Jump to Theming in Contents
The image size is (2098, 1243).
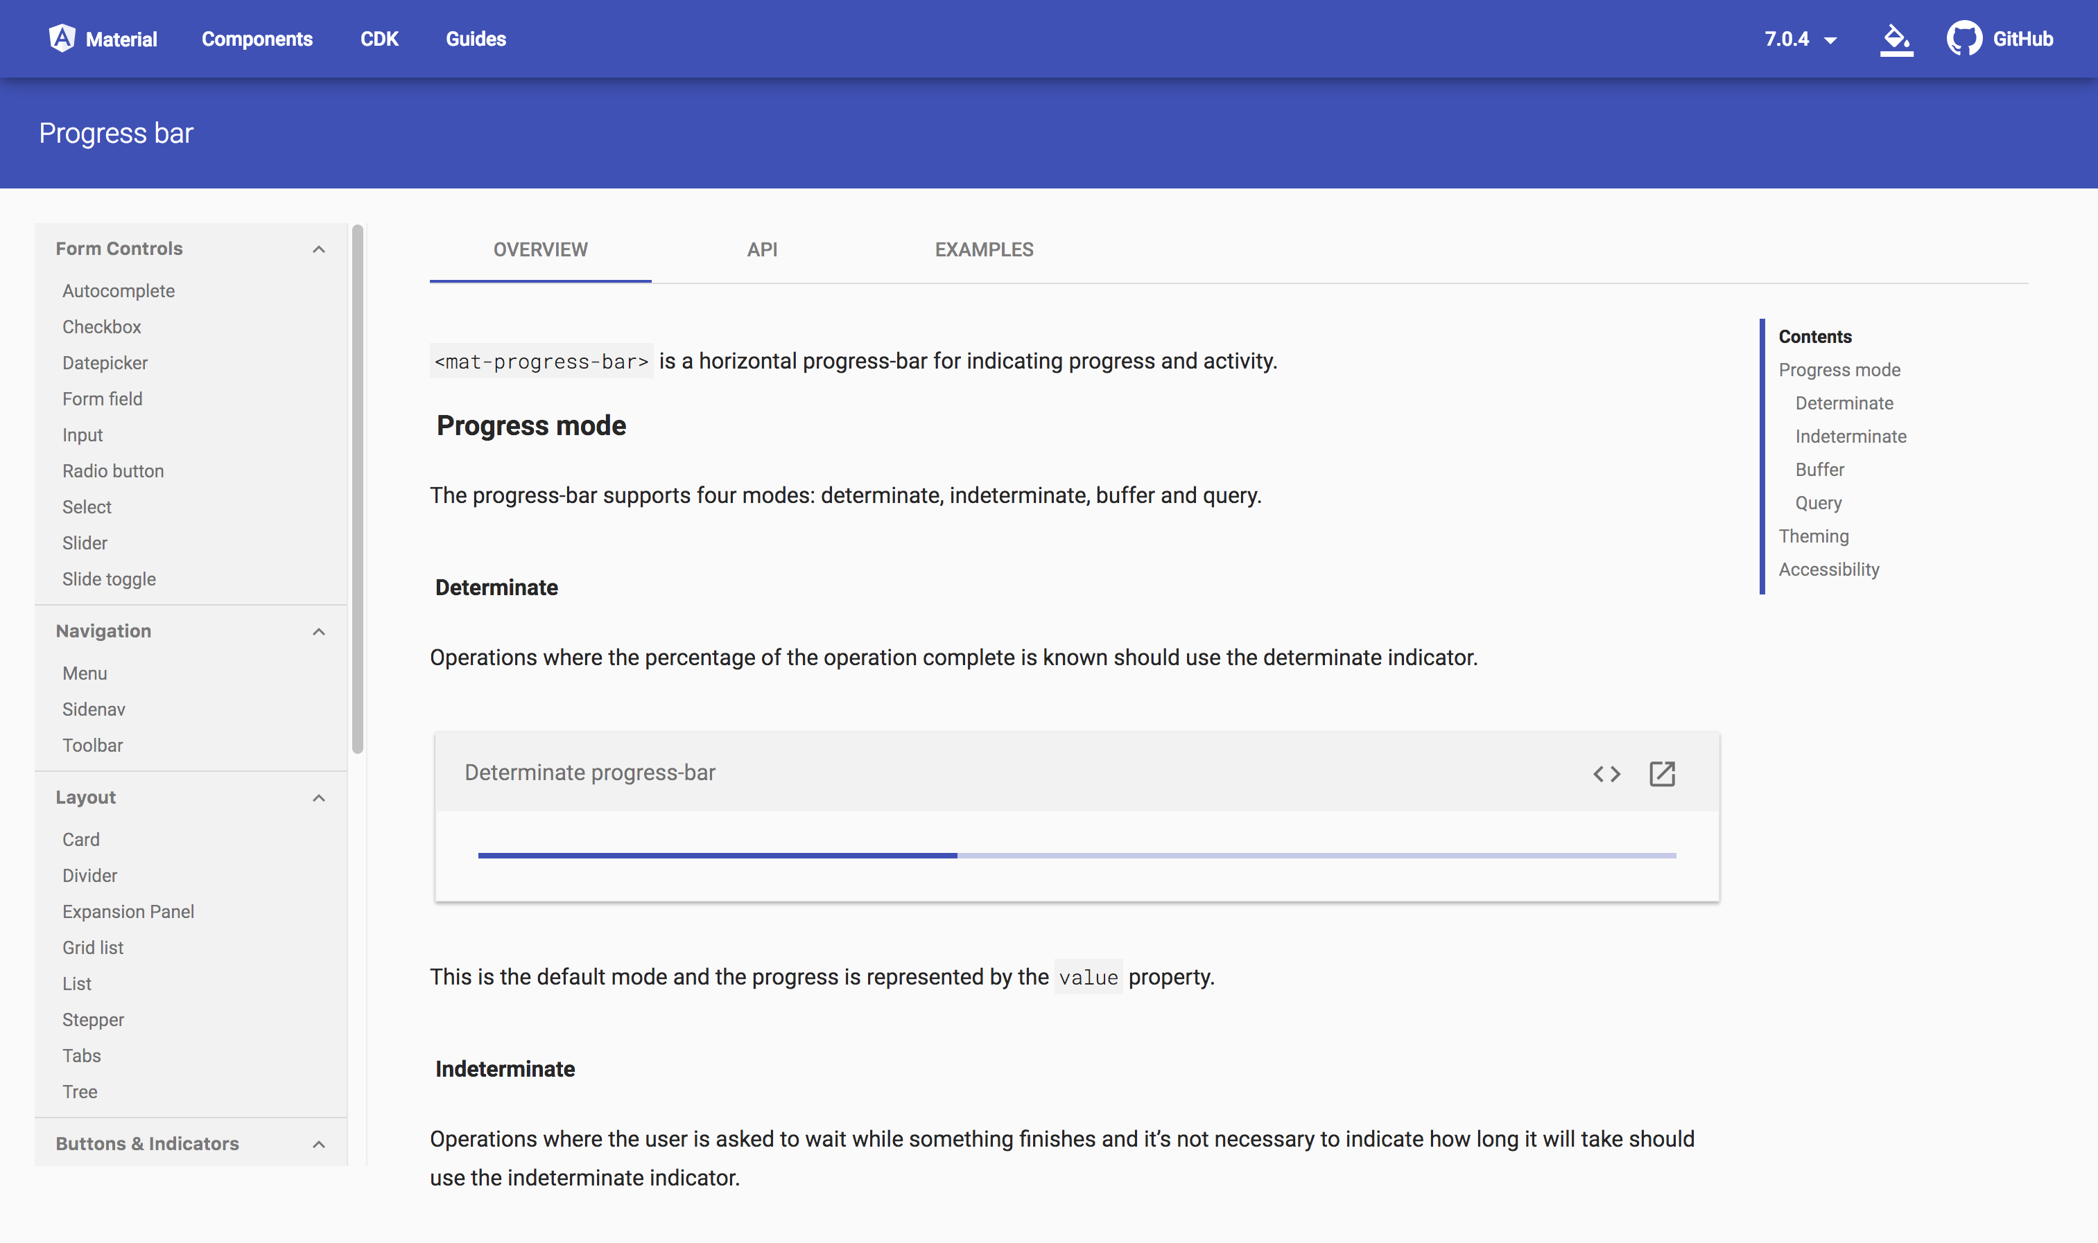click(1813, 536)
